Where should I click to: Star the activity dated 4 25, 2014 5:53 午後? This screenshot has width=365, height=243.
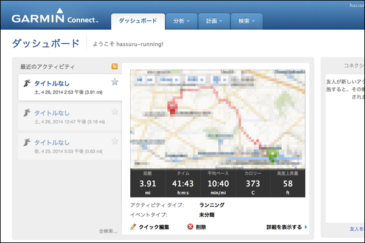[114, 141]
